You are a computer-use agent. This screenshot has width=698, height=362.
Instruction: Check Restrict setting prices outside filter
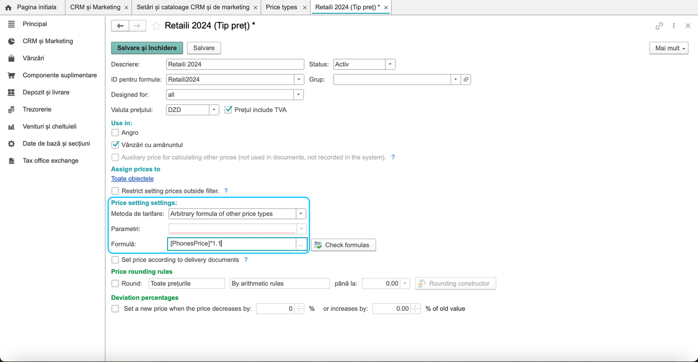(115, 191)
